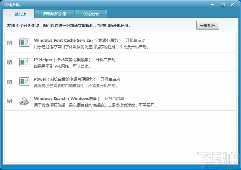Viewport: 241px width, 170px height.
Task: Click description 如果用不到IPv6网络，可以禁止
Action: (x=62, y=66)
